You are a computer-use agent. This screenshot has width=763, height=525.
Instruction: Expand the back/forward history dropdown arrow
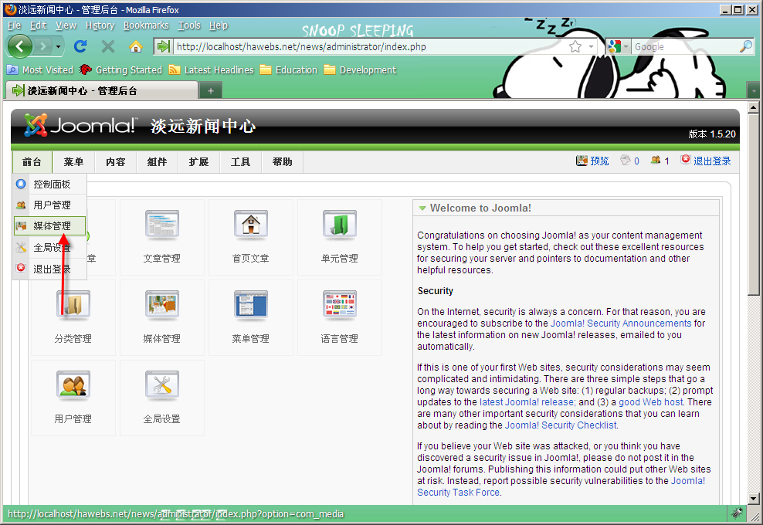click(58, 46)
